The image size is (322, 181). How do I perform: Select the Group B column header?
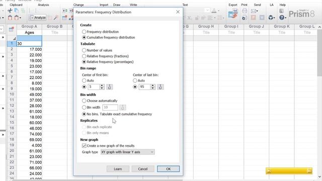54,27
